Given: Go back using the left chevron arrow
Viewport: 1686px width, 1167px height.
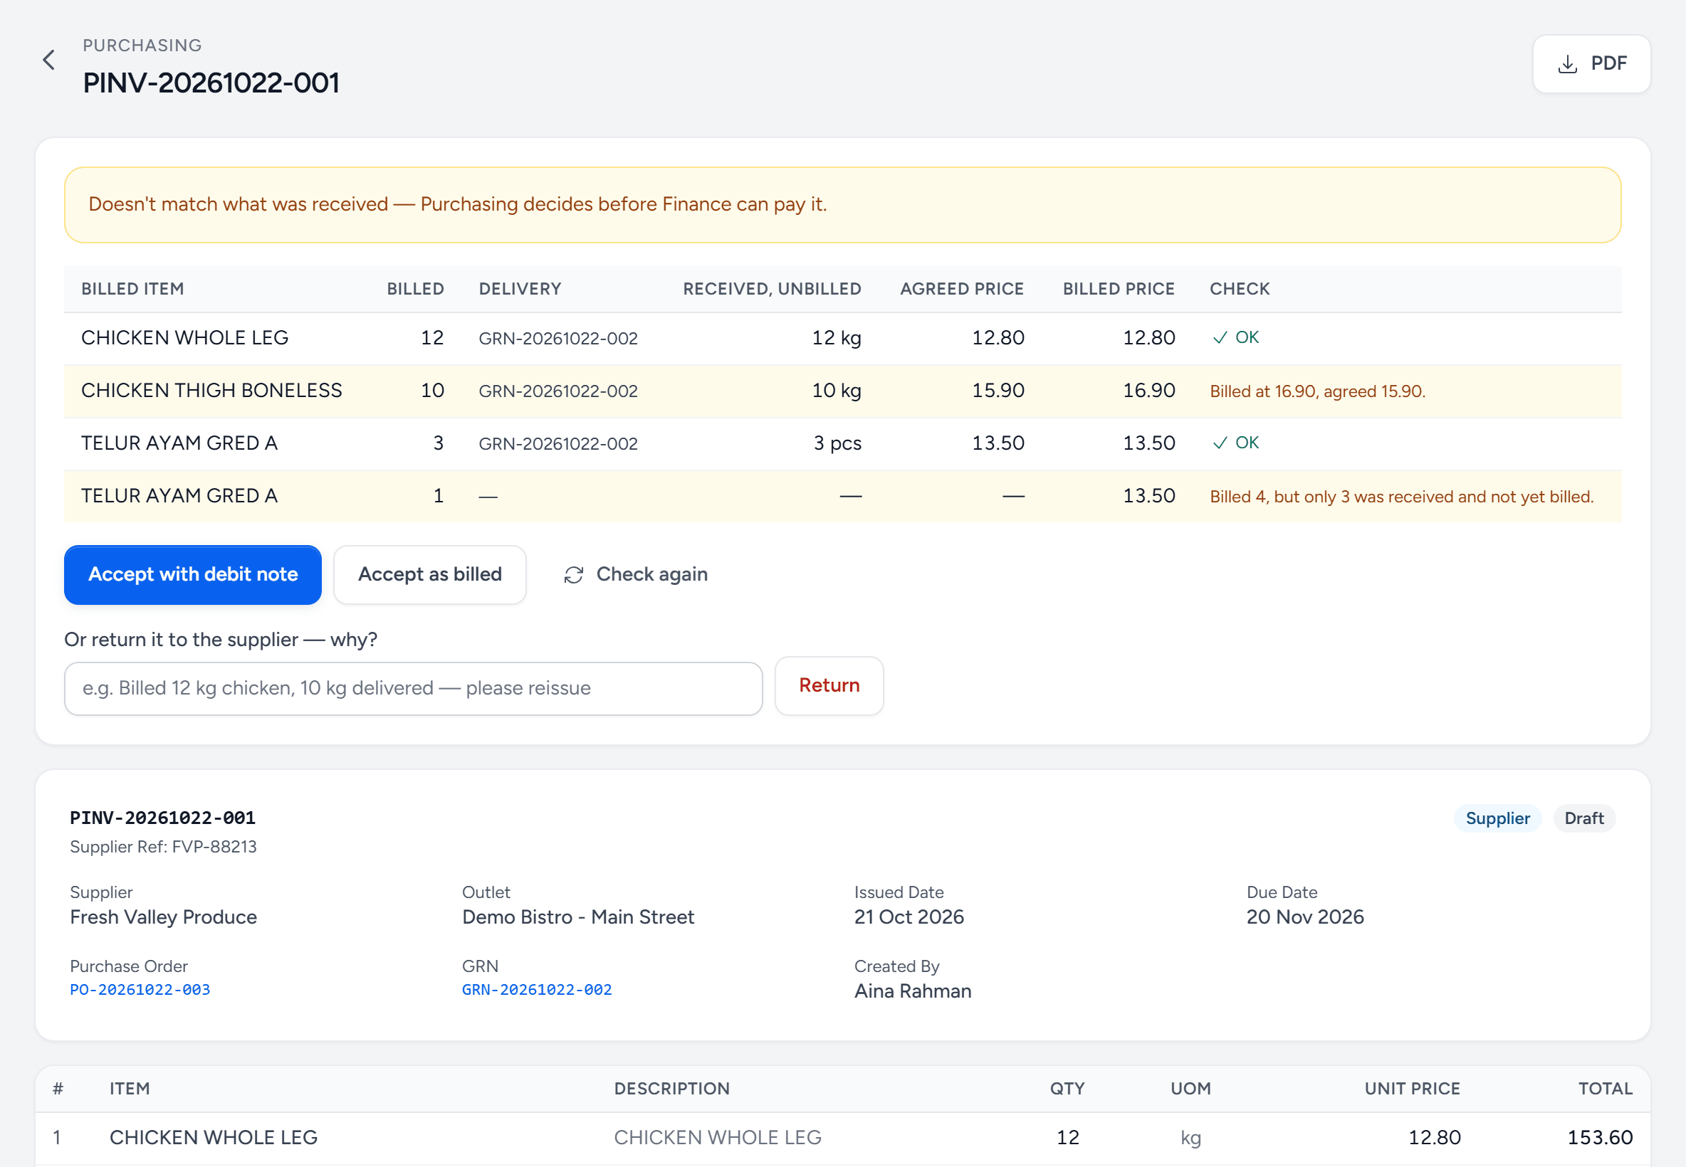Looking at the screenshot, I should (49, 60).
